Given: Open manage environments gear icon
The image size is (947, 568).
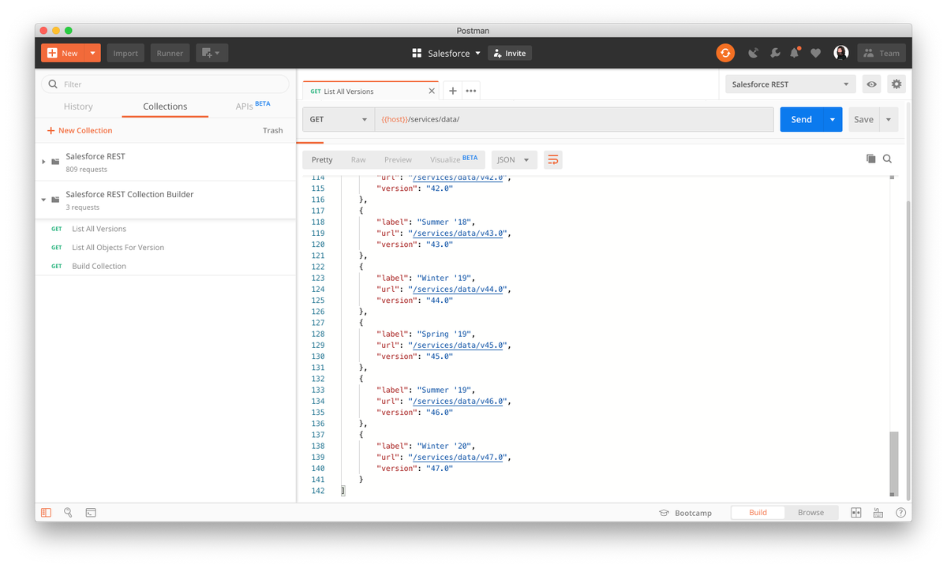Looking at the screenshot, I should (x=896, y=84).
